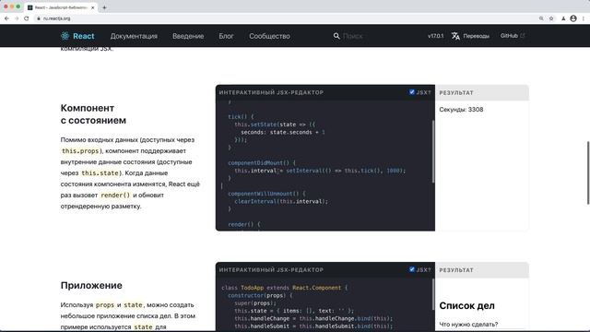Click the Секунды: 3308 result text
This screenshot has height=332, width=590.
tap(461, 110)
